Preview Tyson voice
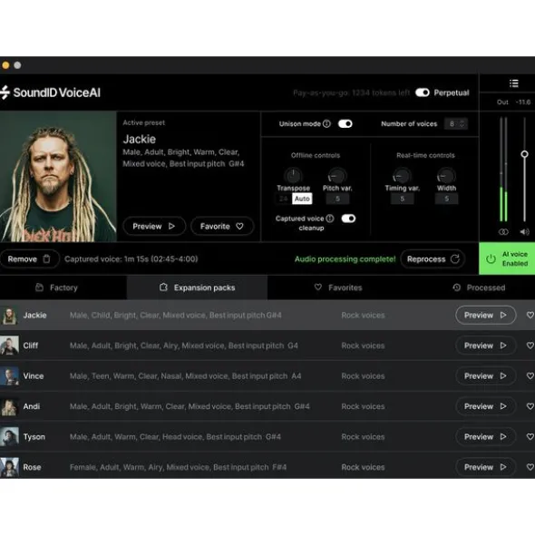Image resolution: width=535 pixels, height=536 pixels. point(485,437)
